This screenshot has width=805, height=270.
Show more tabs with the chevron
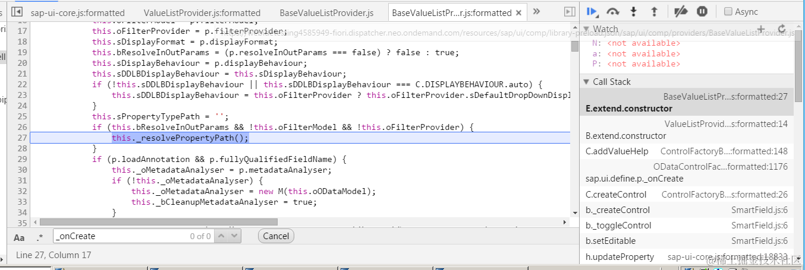tap(536, 11)
